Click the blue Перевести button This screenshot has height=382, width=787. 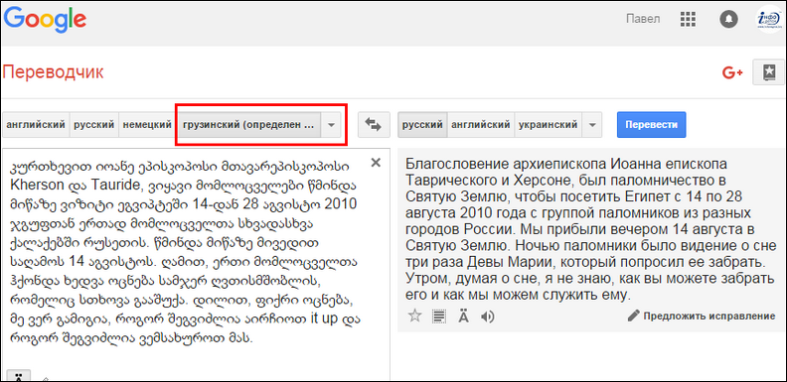[651, 124]
